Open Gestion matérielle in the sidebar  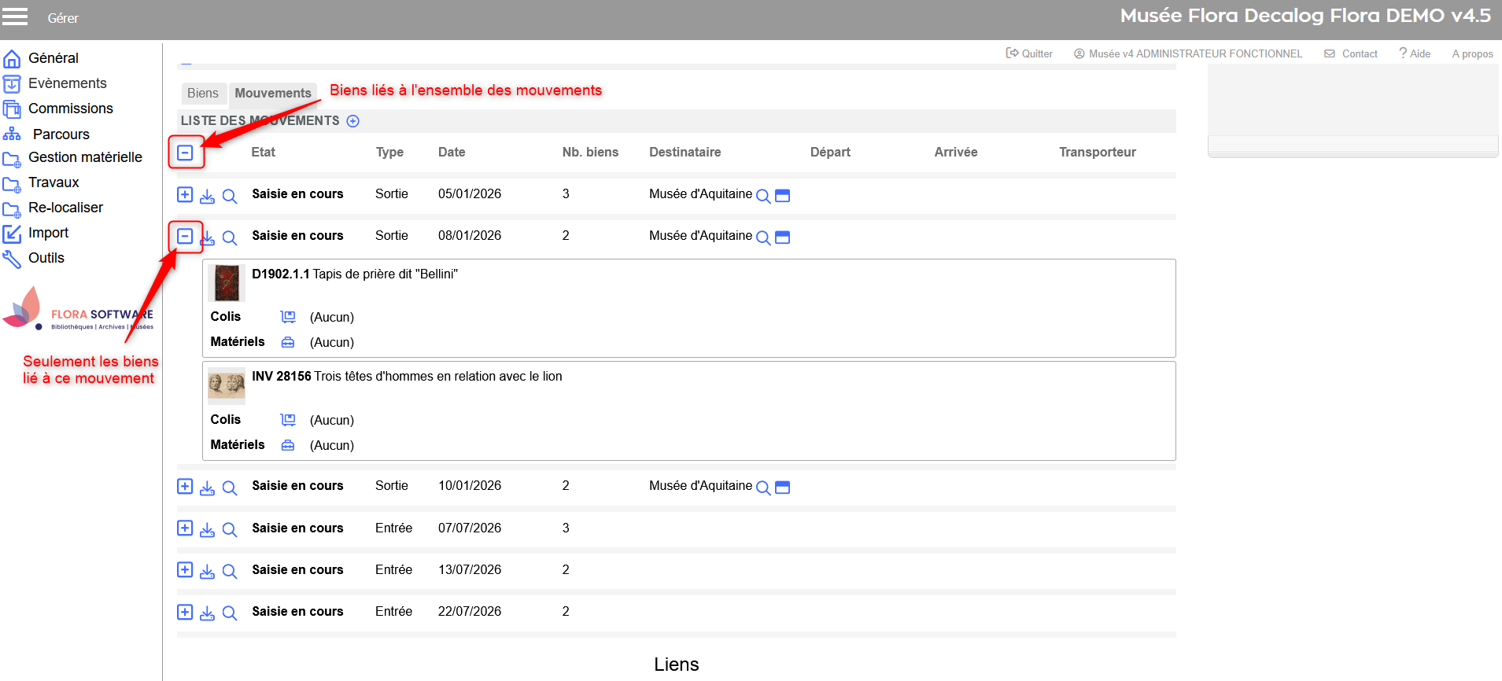85,157
